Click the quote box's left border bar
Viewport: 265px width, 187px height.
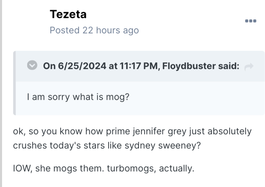(15, 83)
